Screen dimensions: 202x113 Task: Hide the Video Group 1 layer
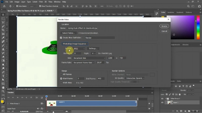click(162, 98)
